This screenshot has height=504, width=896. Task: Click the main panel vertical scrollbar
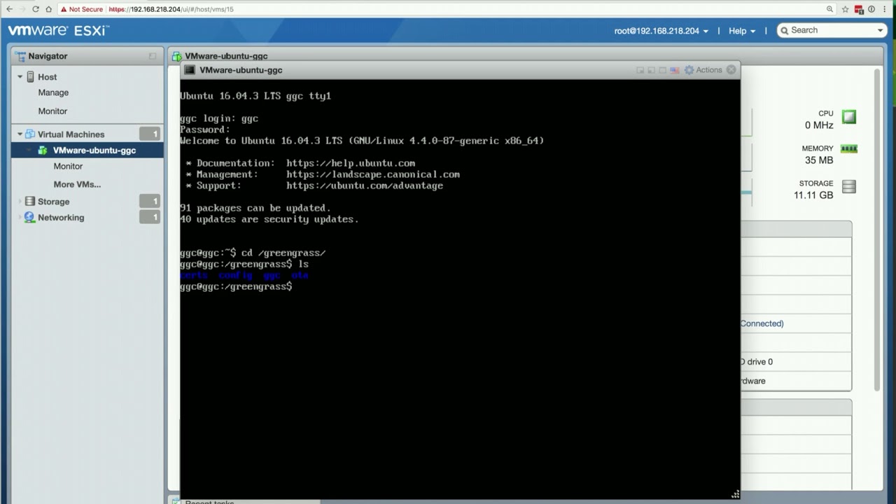point(877,231)
